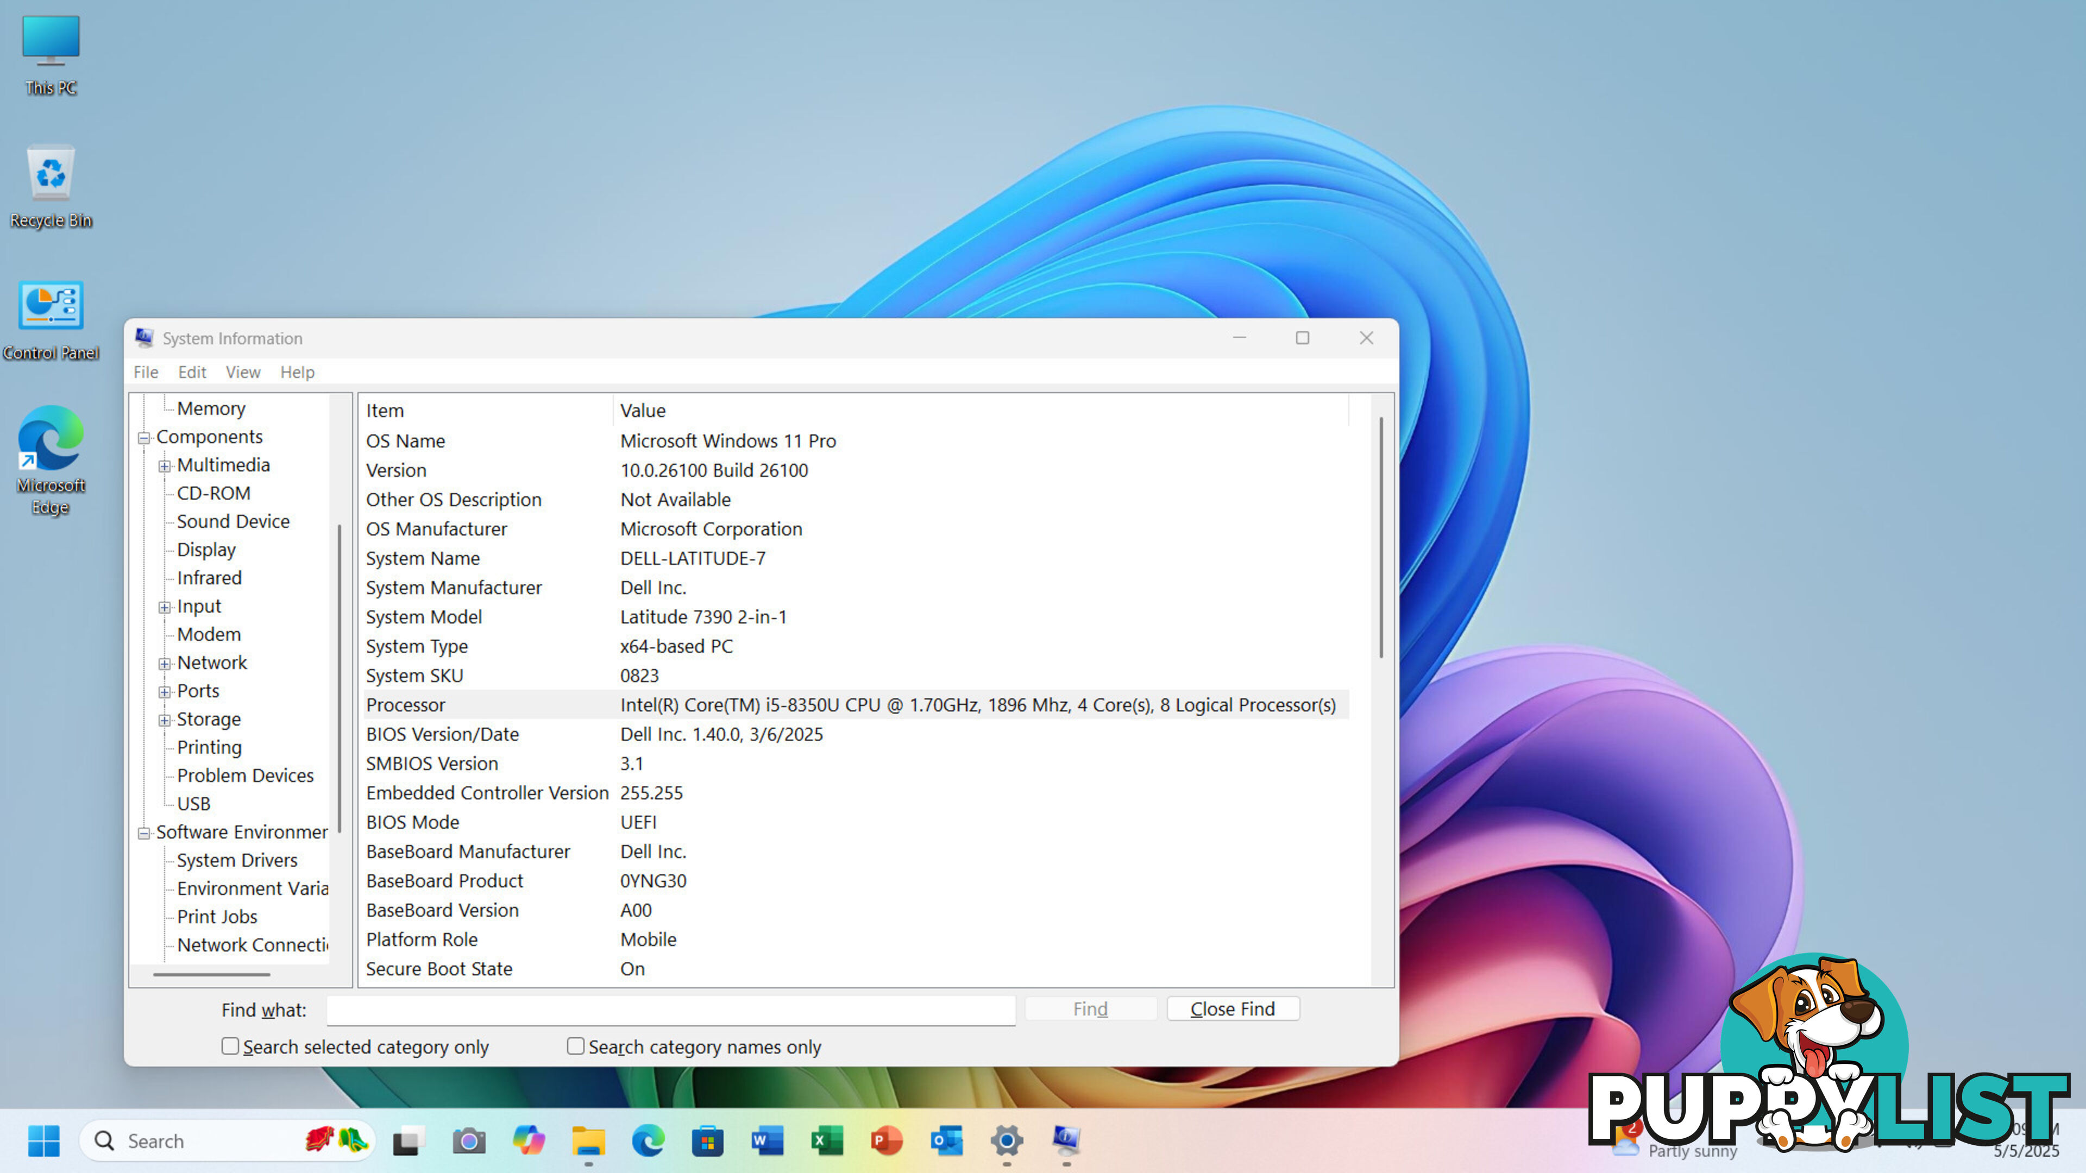
Task: Click the System Information title bar icon
Action: (144, 338)
